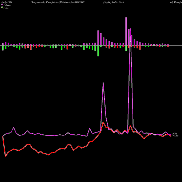The image size is (182, 182).
Task: Click the tallest magenta volume bar
Action: [x=126, y=31]
